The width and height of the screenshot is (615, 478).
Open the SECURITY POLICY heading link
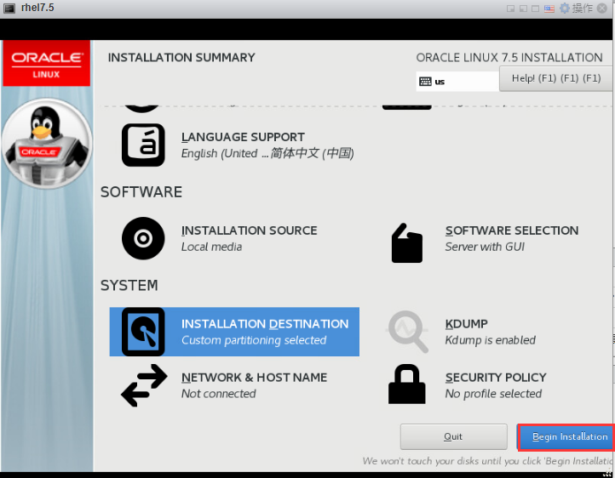coord(496,378)
